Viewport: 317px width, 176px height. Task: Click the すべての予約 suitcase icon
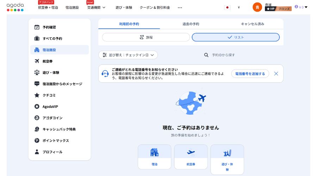tap(37, 38)
